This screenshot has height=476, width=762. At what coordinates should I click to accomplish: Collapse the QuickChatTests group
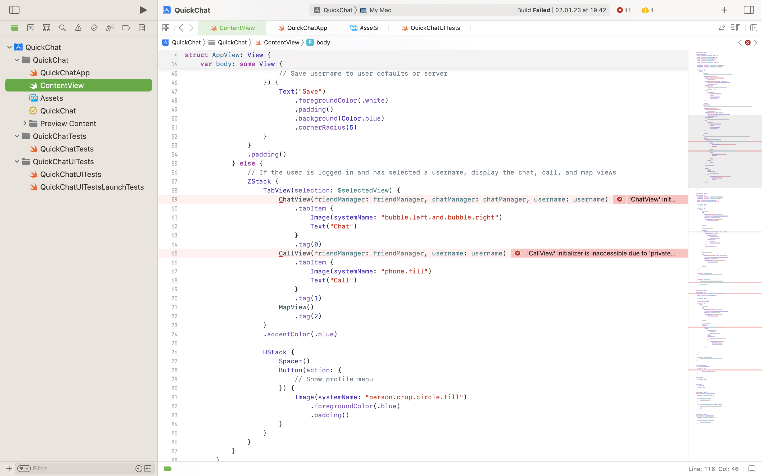(17, 136)
